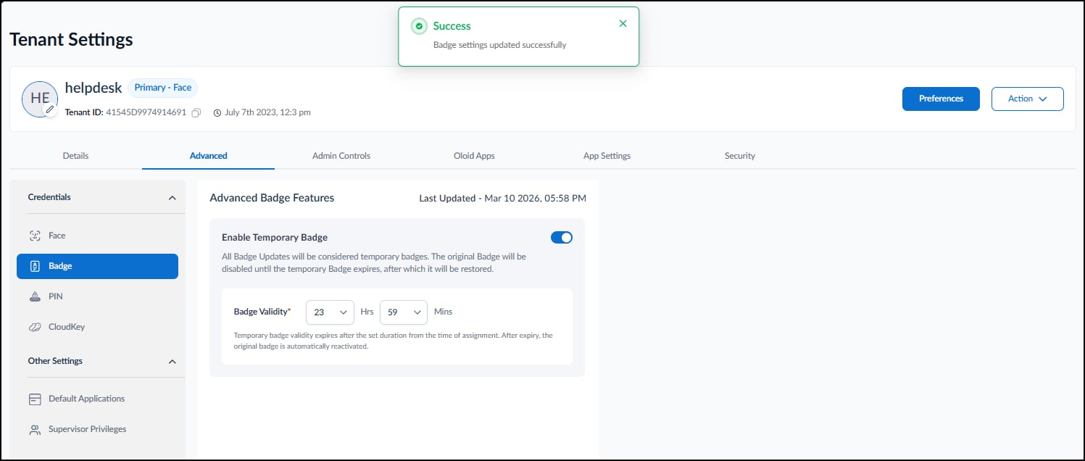1085x461 pixels.
Task: Select CloudKey in the Credentials list
Action: [97, 327]
